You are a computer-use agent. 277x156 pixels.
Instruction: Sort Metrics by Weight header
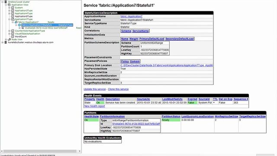[x=134, y=39]
